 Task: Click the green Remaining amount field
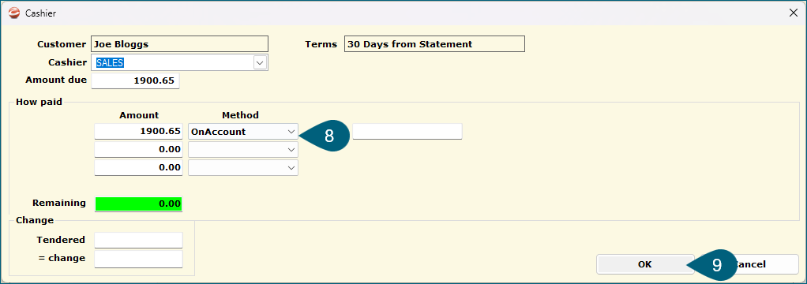pos(138,204)
